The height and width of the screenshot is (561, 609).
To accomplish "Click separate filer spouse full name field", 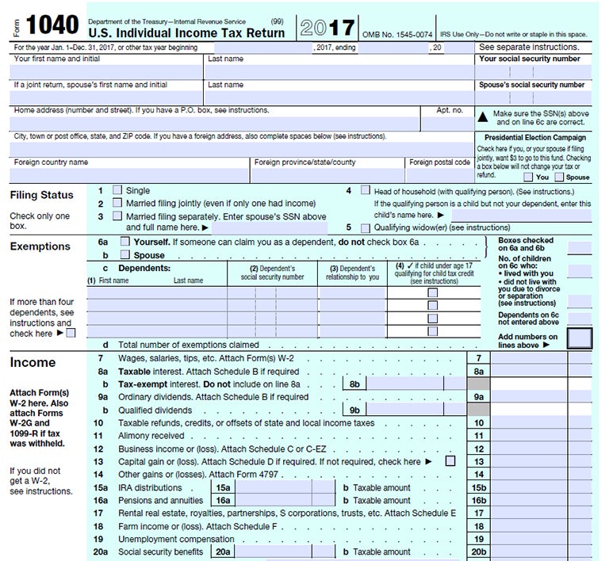I will (x=270, y=227).
